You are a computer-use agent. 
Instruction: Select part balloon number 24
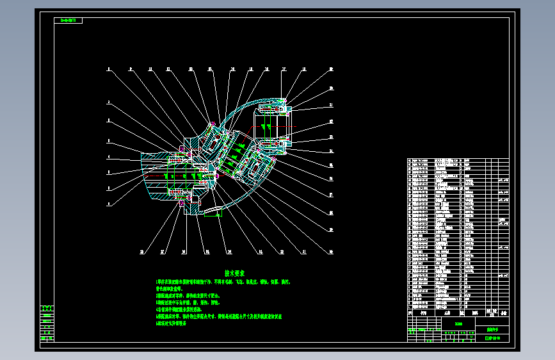click(x=332, y=151)
